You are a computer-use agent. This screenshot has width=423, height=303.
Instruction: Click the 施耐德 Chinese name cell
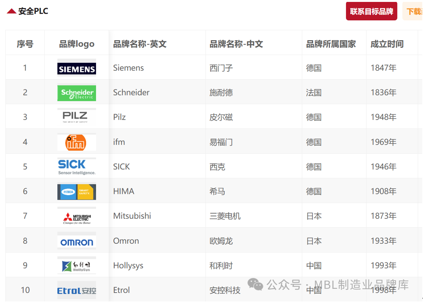pos(254,93)
